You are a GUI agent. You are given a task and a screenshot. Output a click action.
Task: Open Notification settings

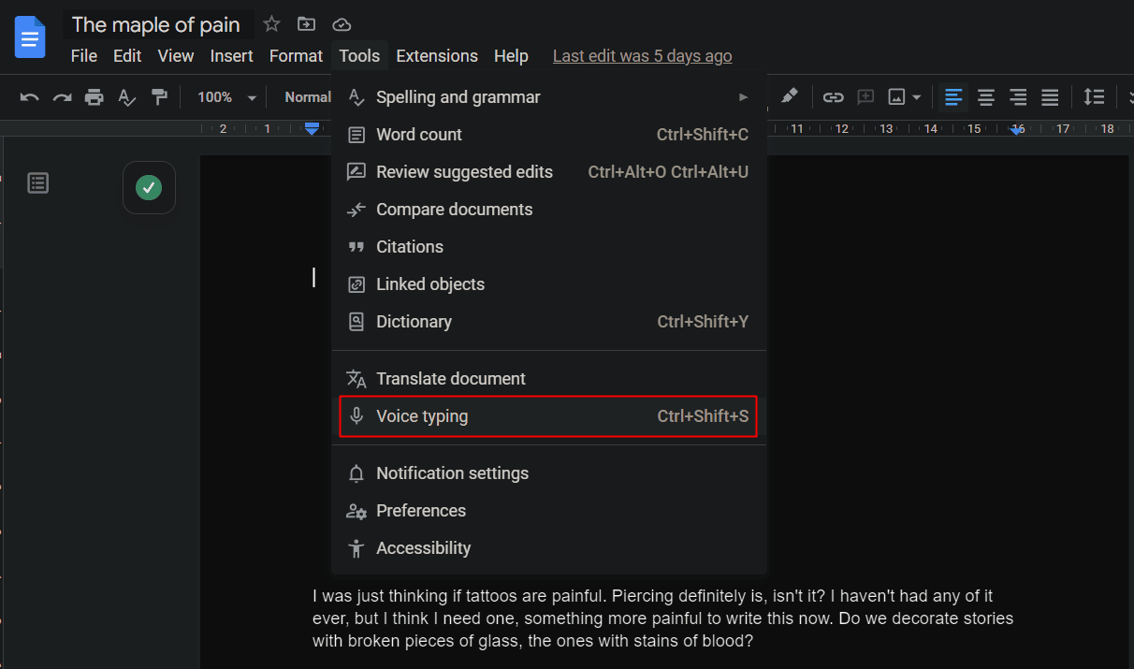[x=549, y=473]
